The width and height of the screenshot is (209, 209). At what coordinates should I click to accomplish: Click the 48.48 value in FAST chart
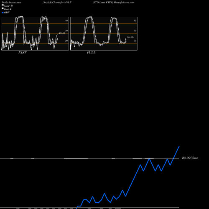pos(62,33)
